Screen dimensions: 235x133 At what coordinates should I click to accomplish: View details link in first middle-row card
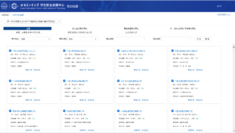(x=29, y=100)
